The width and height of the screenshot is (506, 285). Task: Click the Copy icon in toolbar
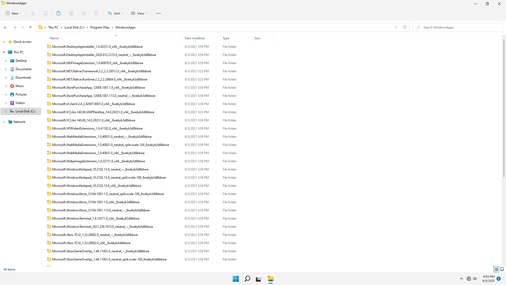coord(46,13)
